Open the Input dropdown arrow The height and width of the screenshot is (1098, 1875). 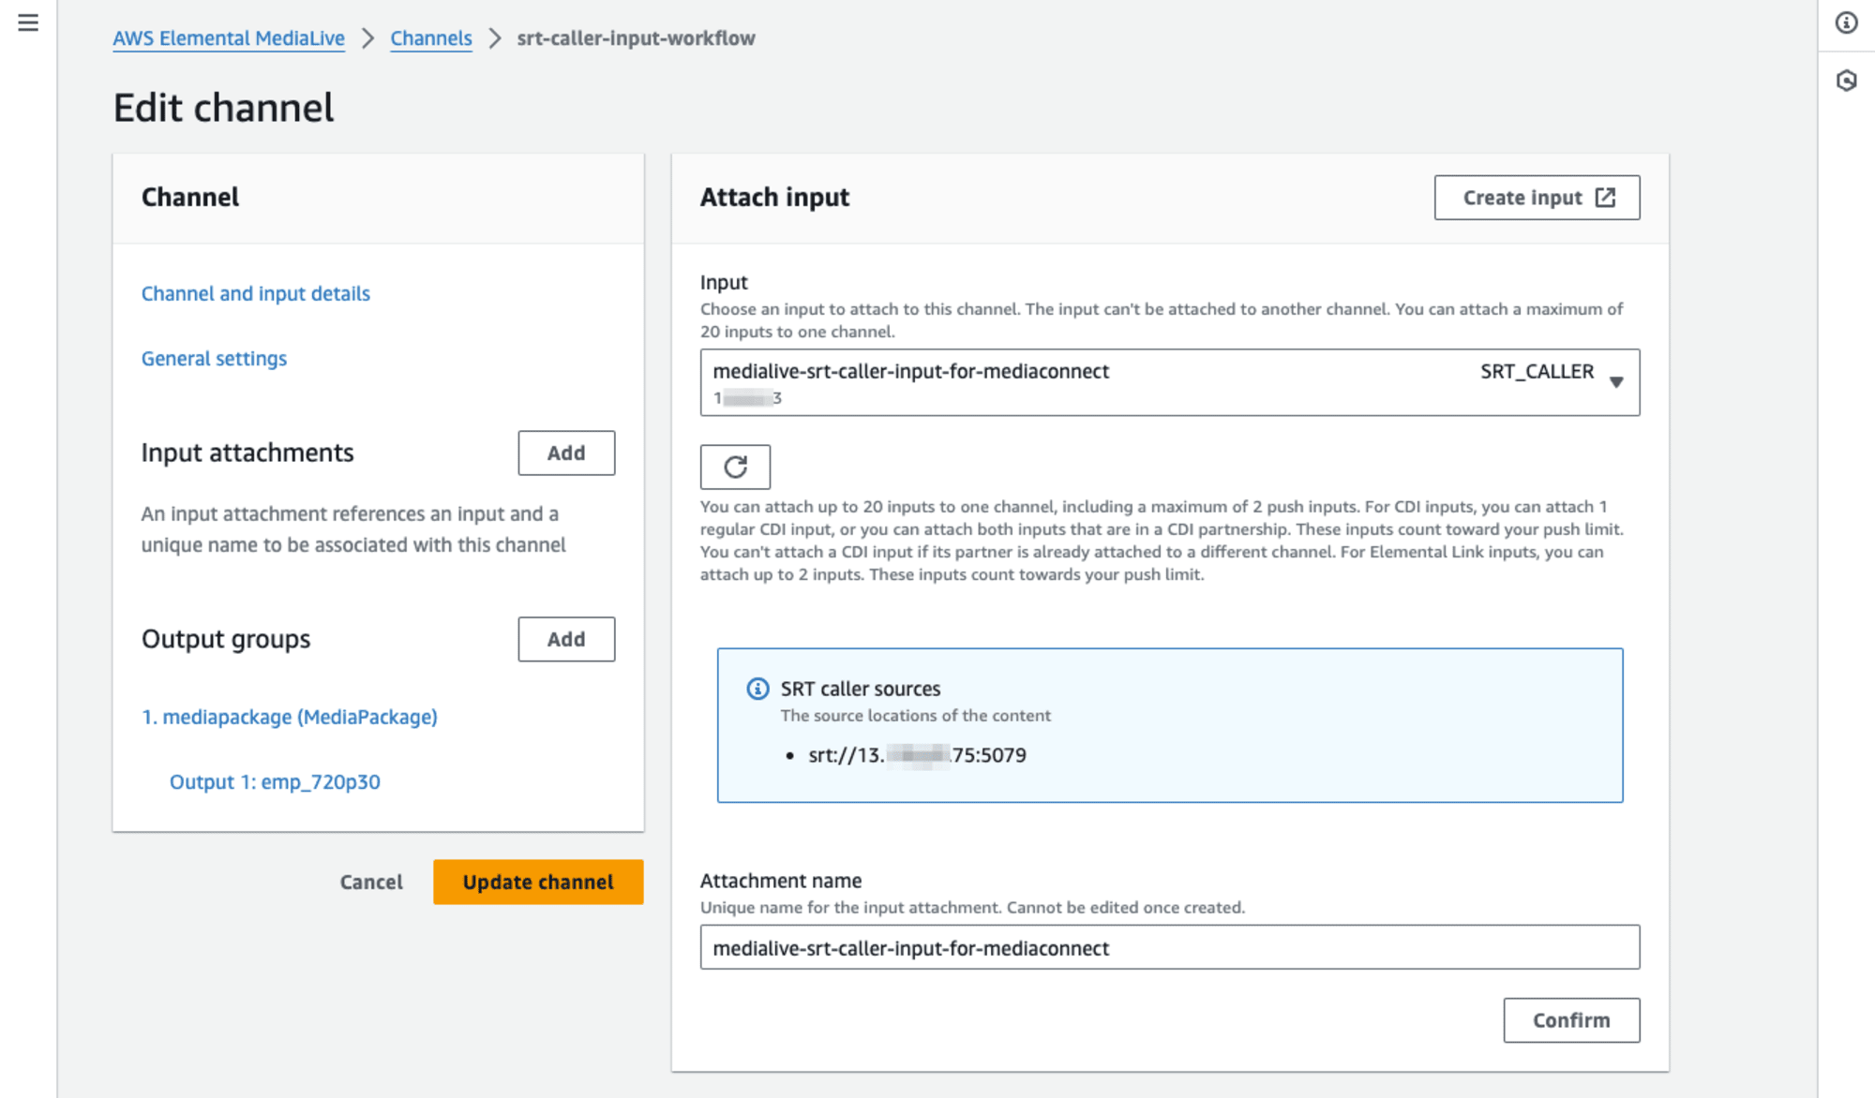[1616, 381]
